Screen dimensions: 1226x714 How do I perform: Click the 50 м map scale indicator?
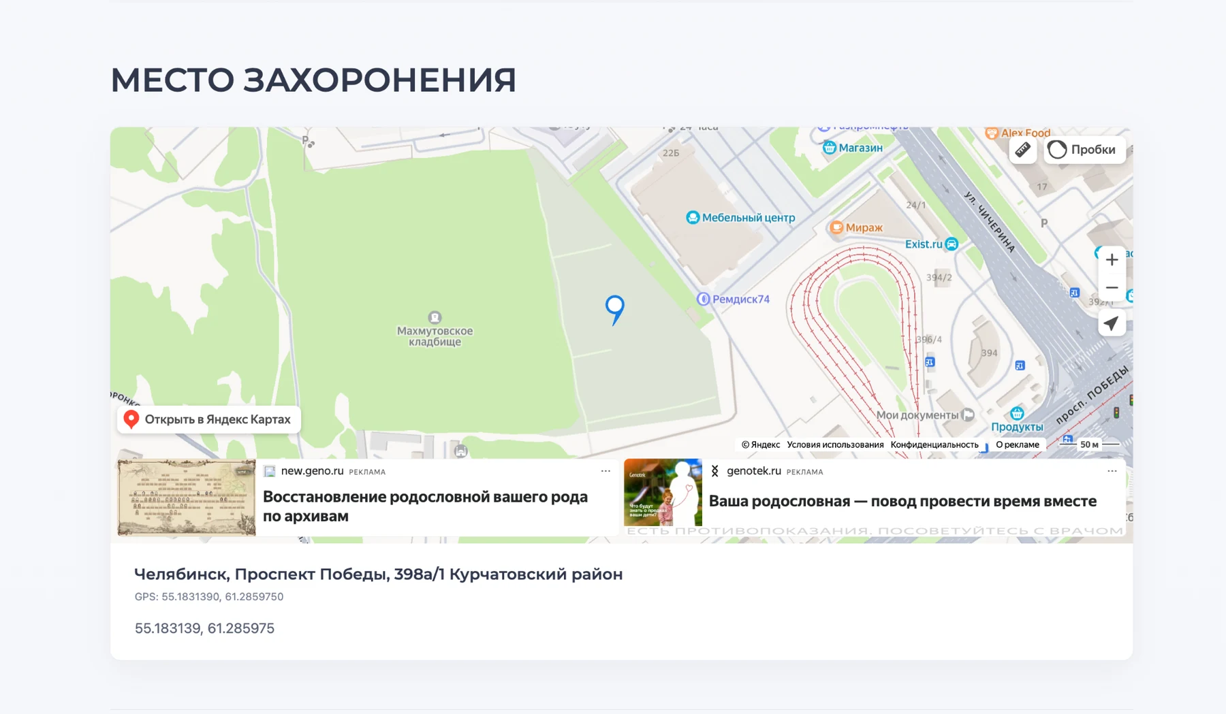coord(1089,444)
